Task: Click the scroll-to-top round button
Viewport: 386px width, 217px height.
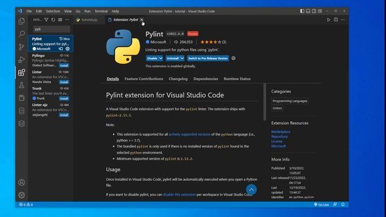Action: coord(252,189)
